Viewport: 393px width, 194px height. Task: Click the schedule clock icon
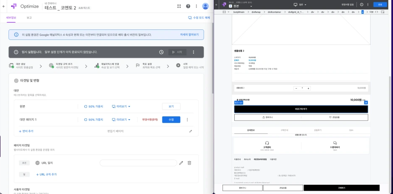pos(161,52)
